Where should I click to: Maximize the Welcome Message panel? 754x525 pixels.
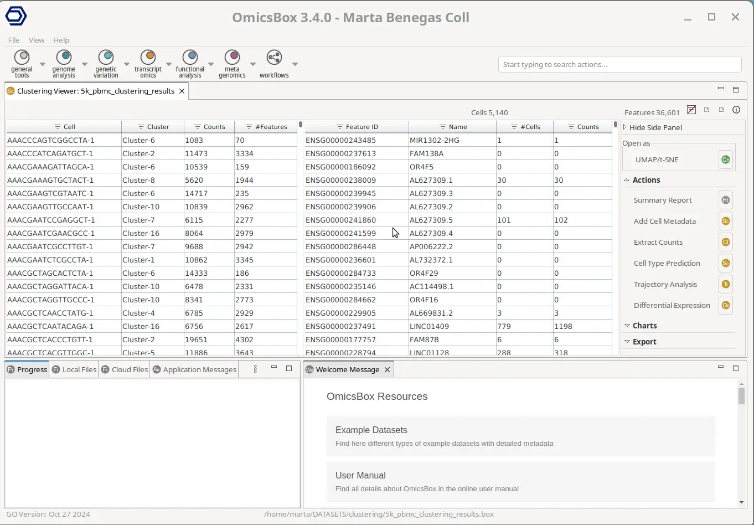point(736,368)
